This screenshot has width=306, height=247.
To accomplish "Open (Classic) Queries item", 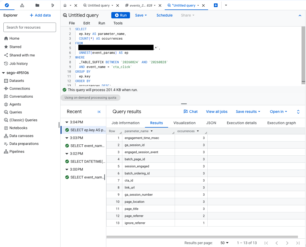I will (x=21, y=120).
